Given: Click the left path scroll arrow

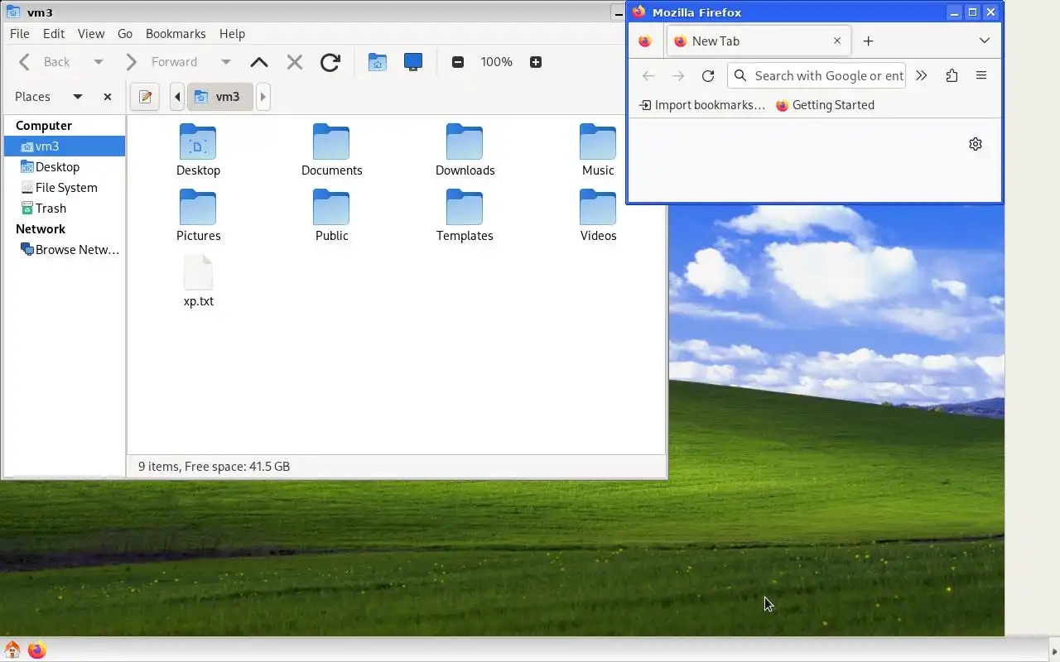Looking at the screenshot, I should click(177, 97).
